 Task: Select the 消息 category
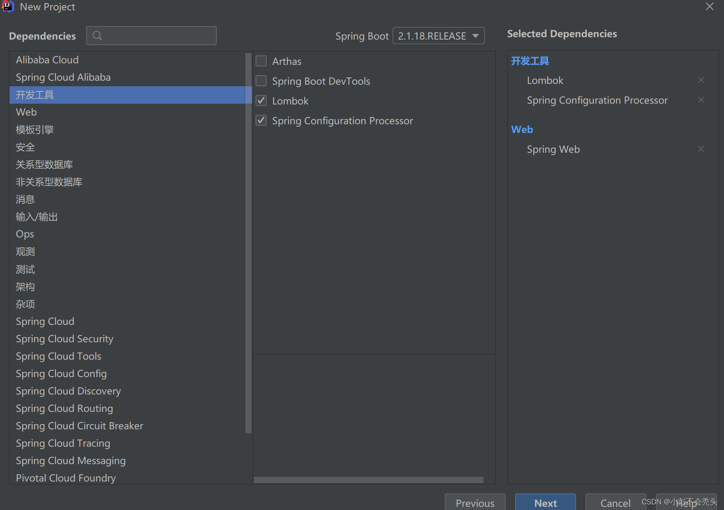127,199
